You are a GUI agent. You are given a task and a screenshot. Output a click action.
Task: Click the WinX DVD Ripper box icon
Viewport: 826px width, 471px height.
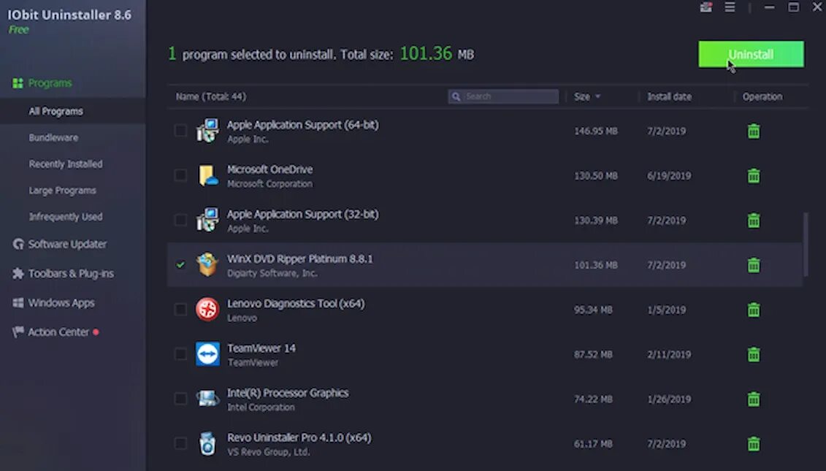(207, 264)
